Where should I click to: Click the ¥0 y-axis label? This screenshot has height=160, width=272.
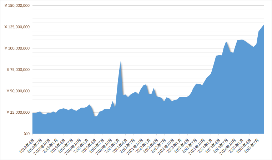click(x=26, y=134)
